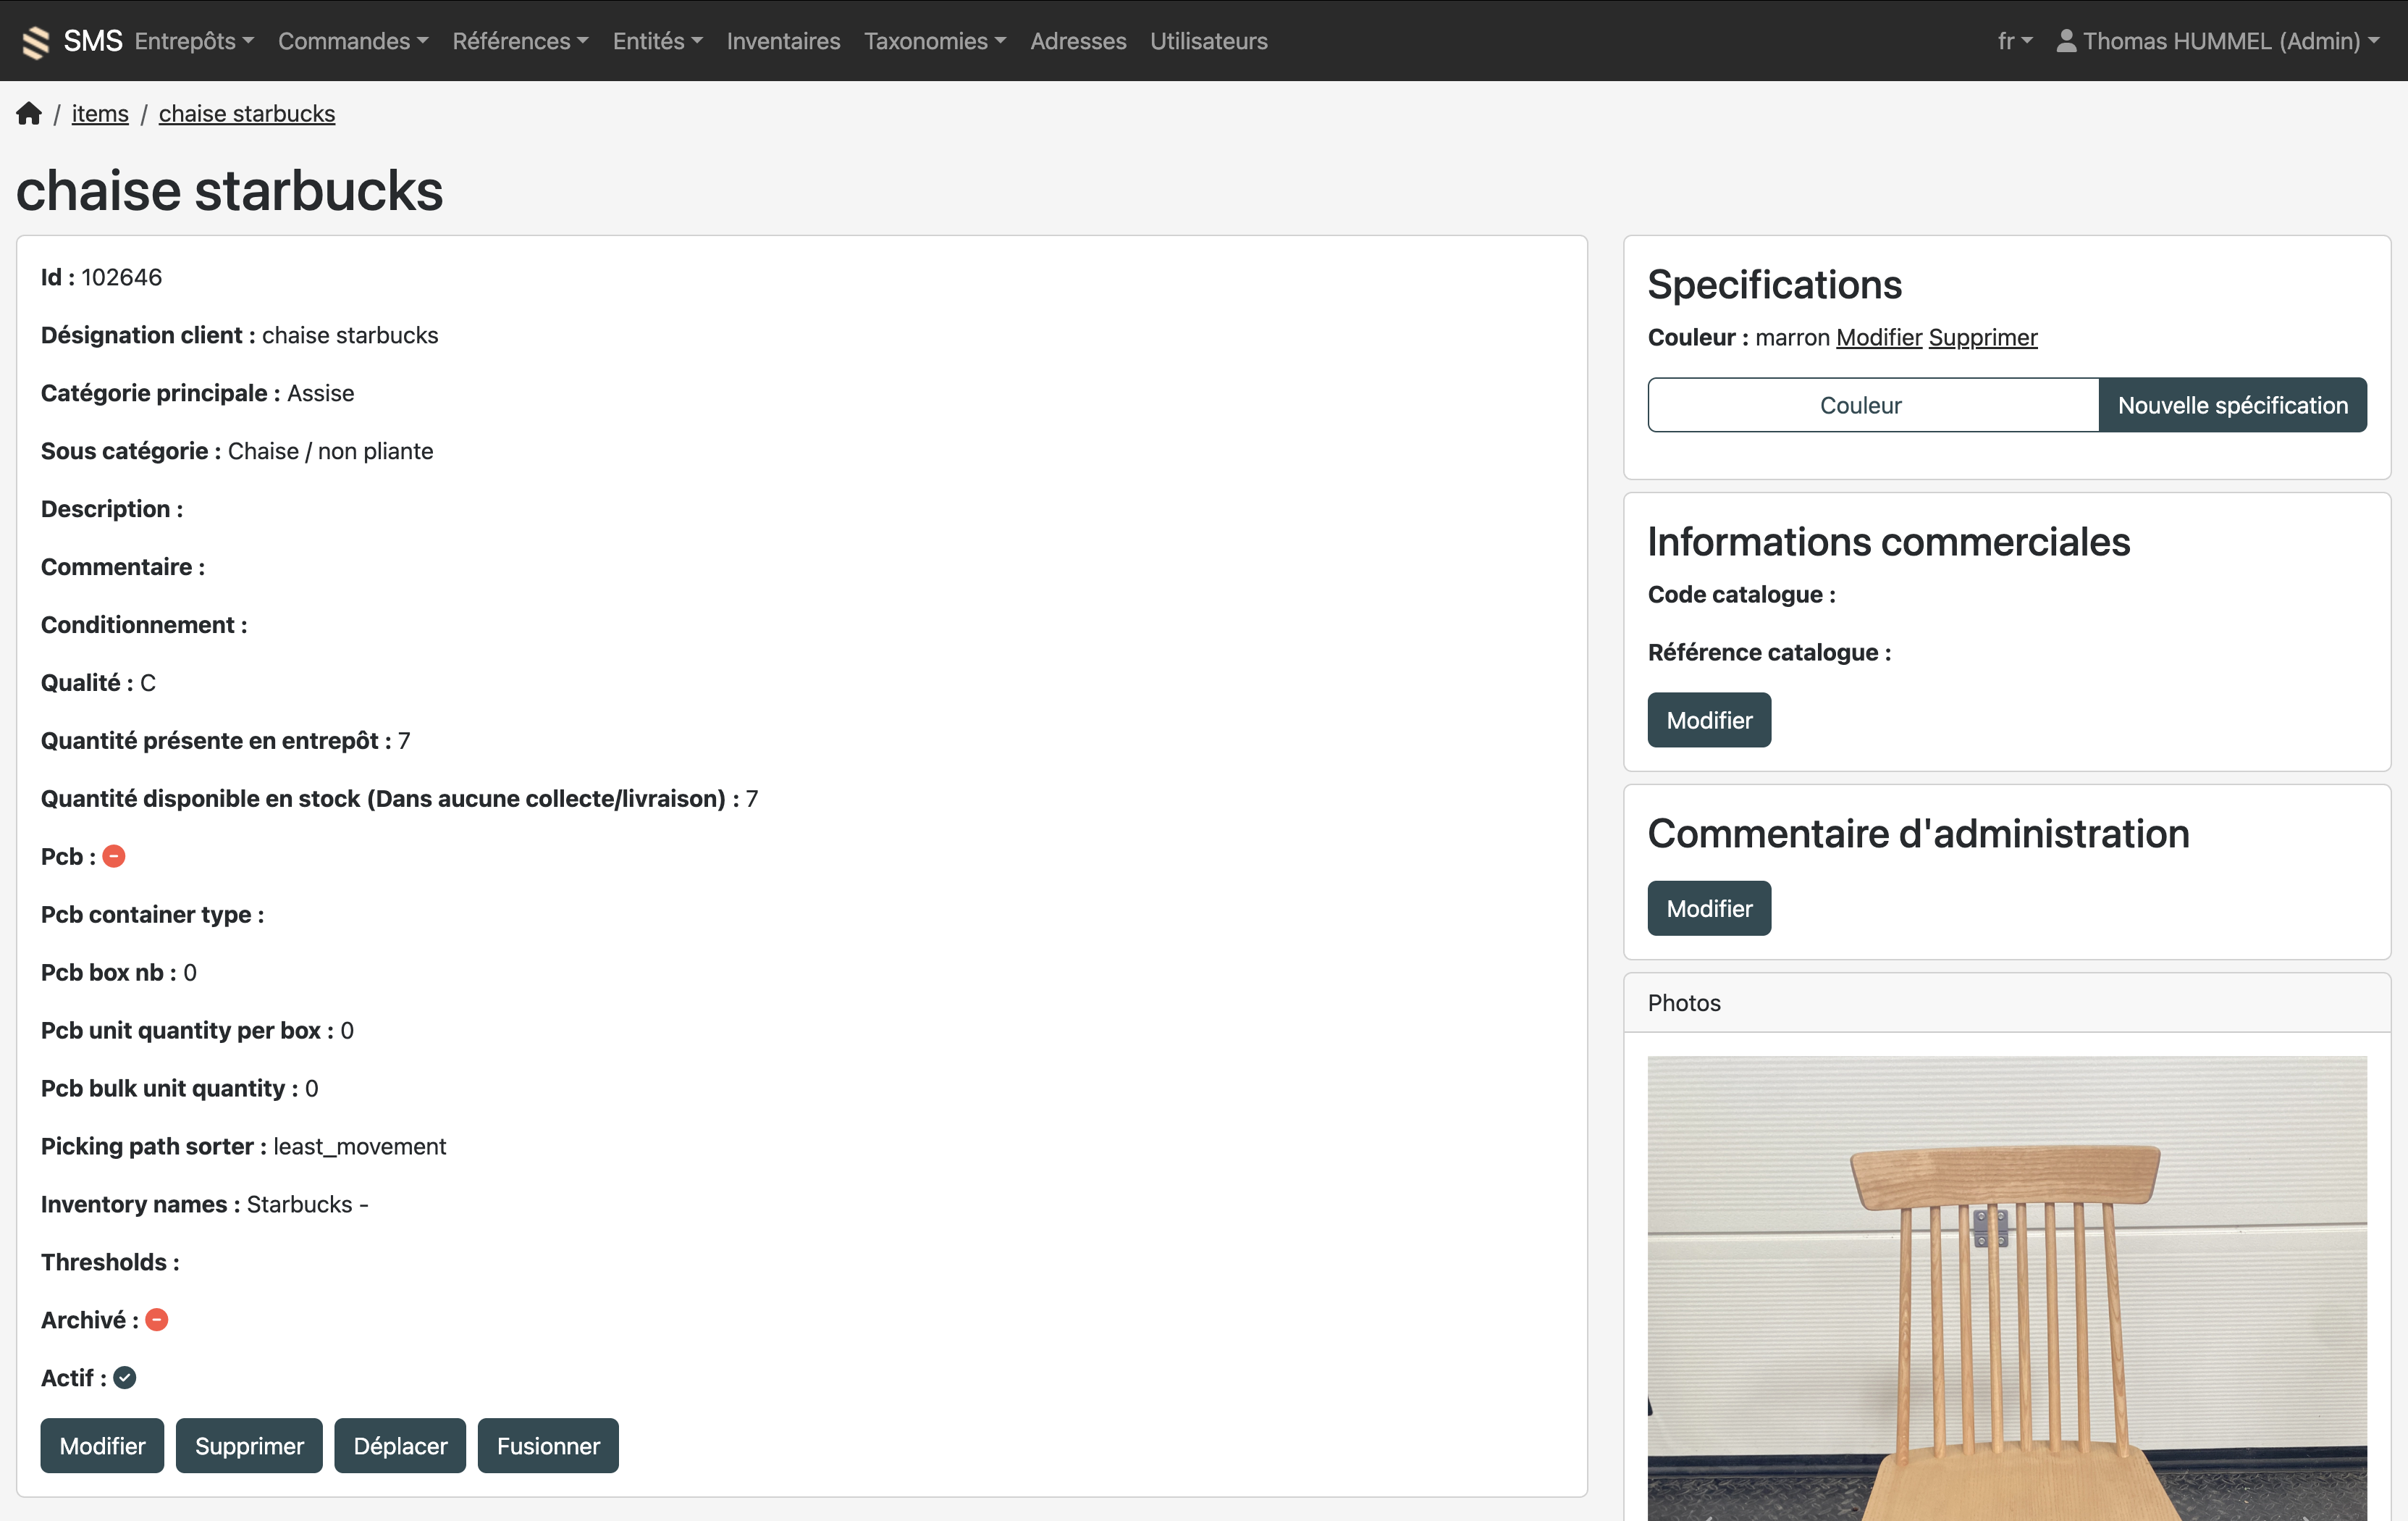Open the Utilisateurs menu item

coord(1208,41)
